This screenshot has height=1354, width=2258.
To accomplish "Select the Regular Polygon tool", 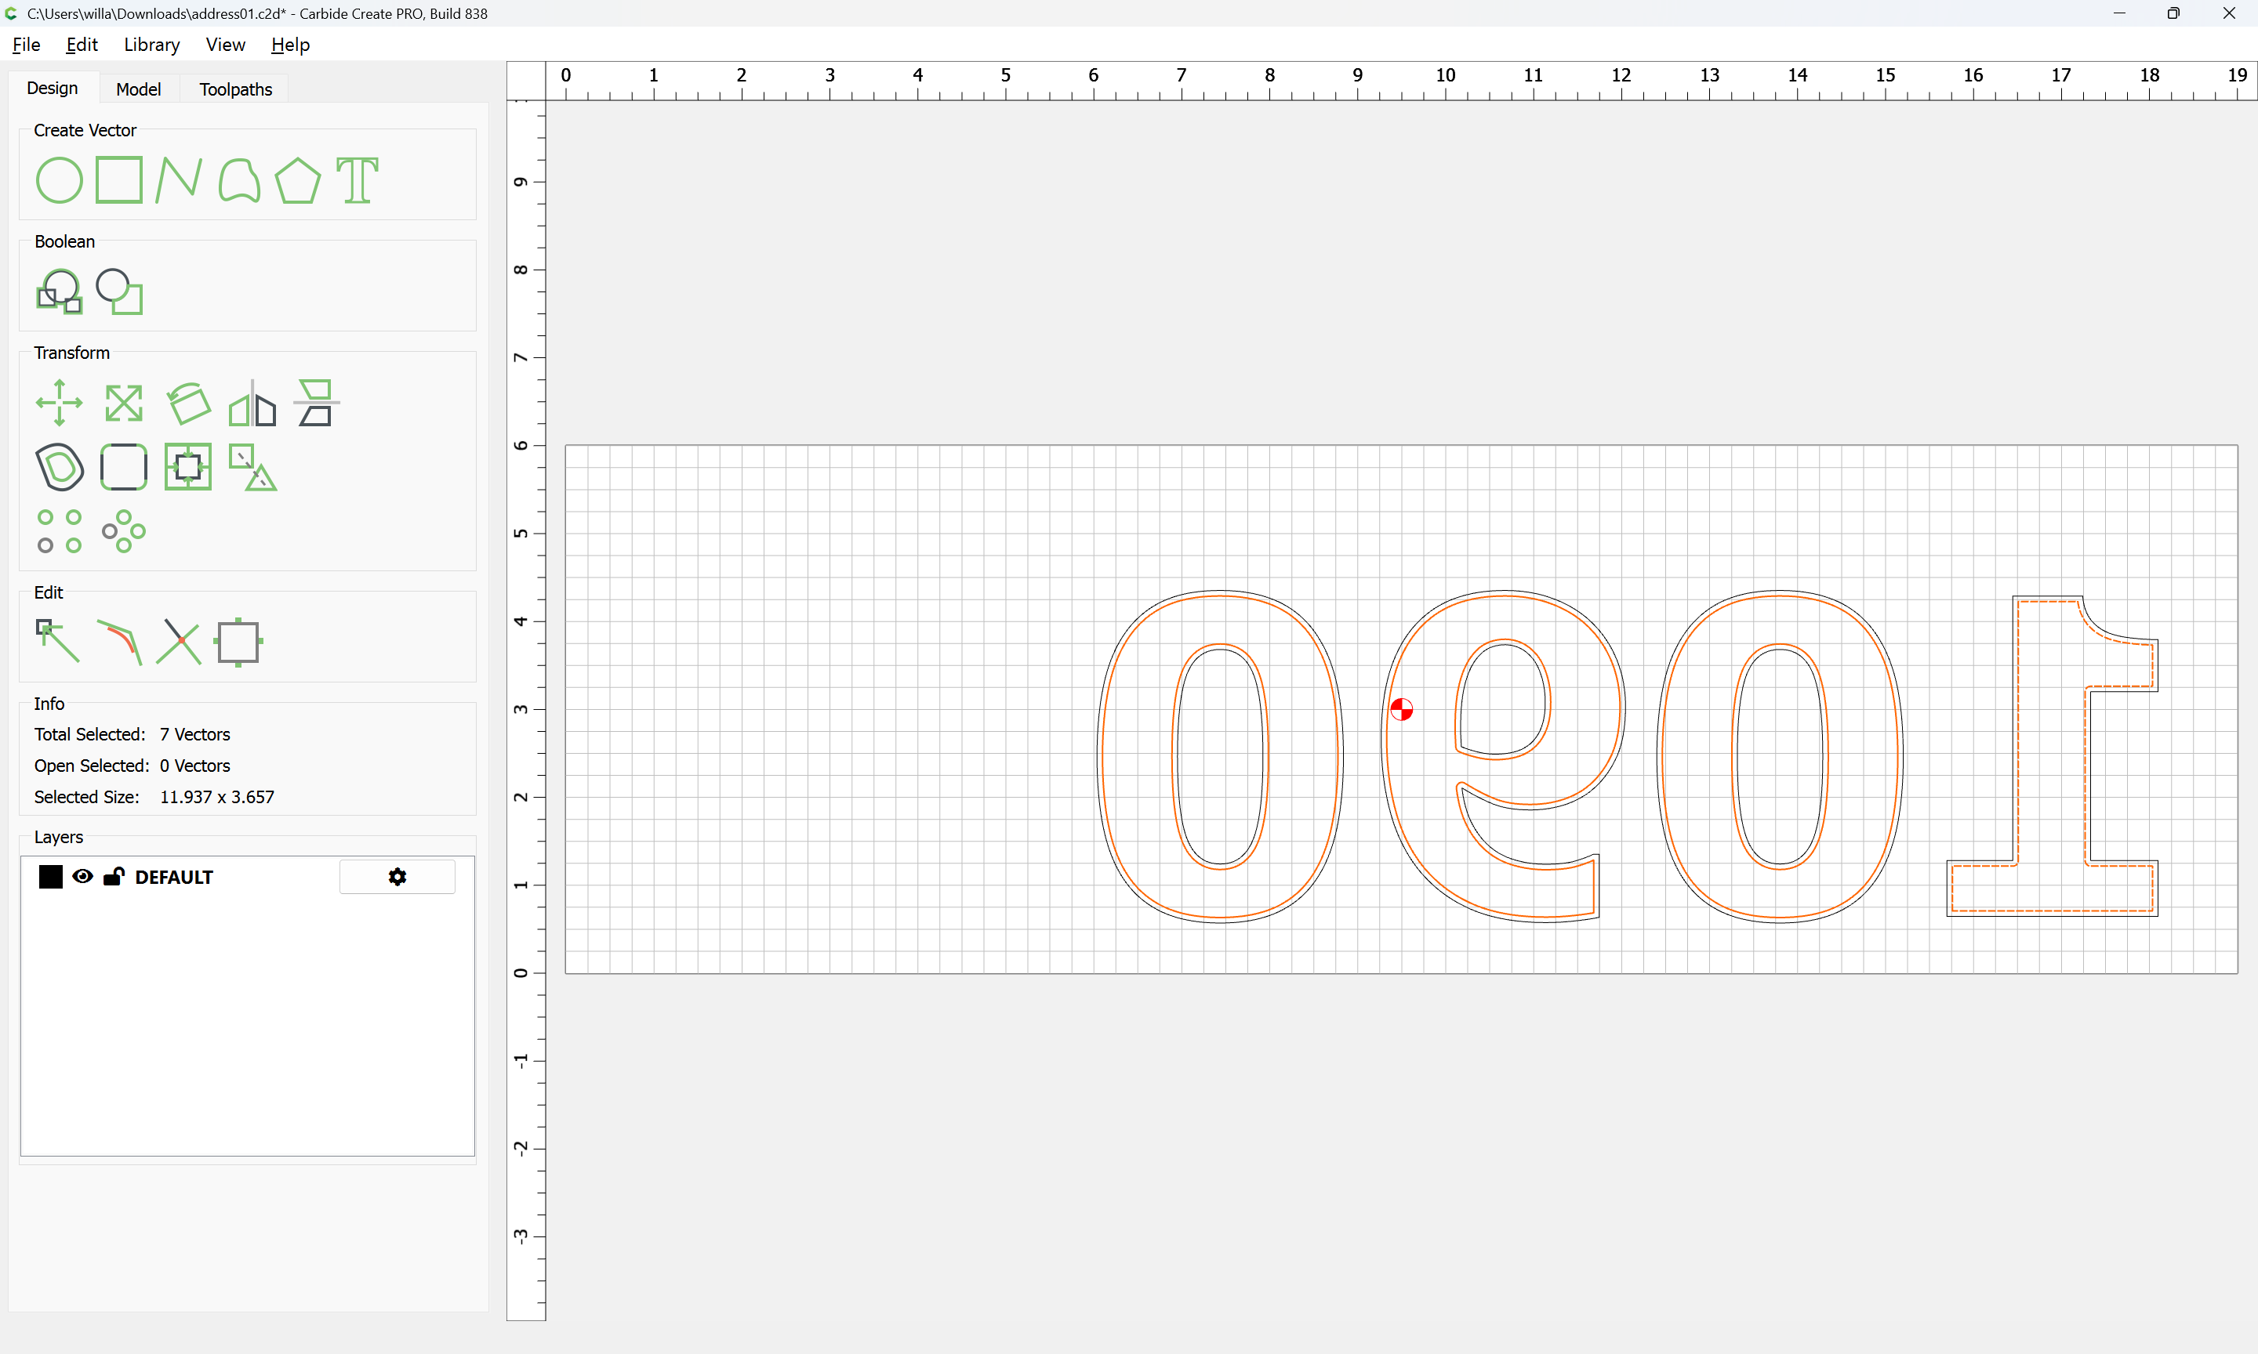I will point(297,179).
